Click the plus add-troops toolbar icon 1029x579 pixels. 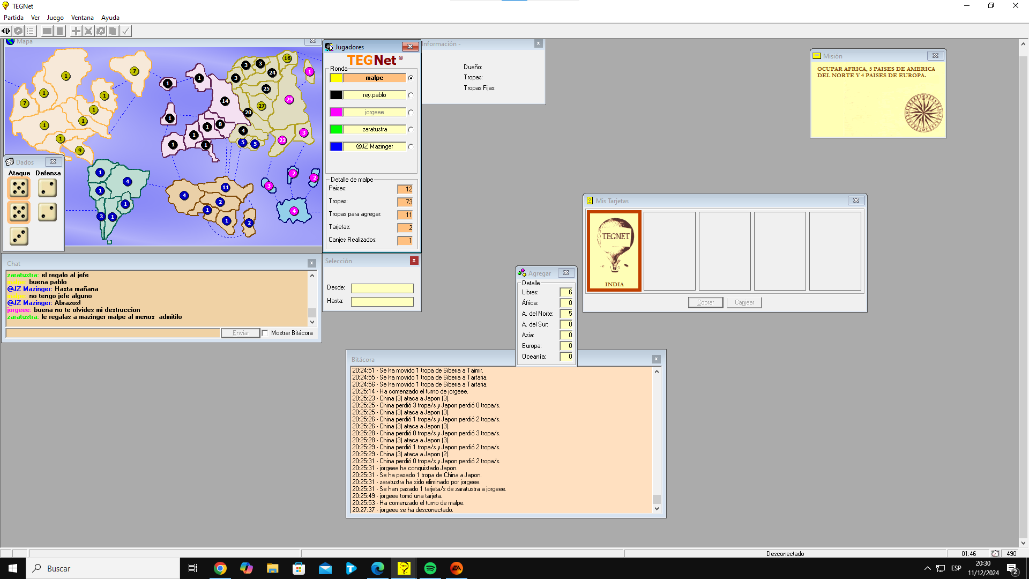76,31
